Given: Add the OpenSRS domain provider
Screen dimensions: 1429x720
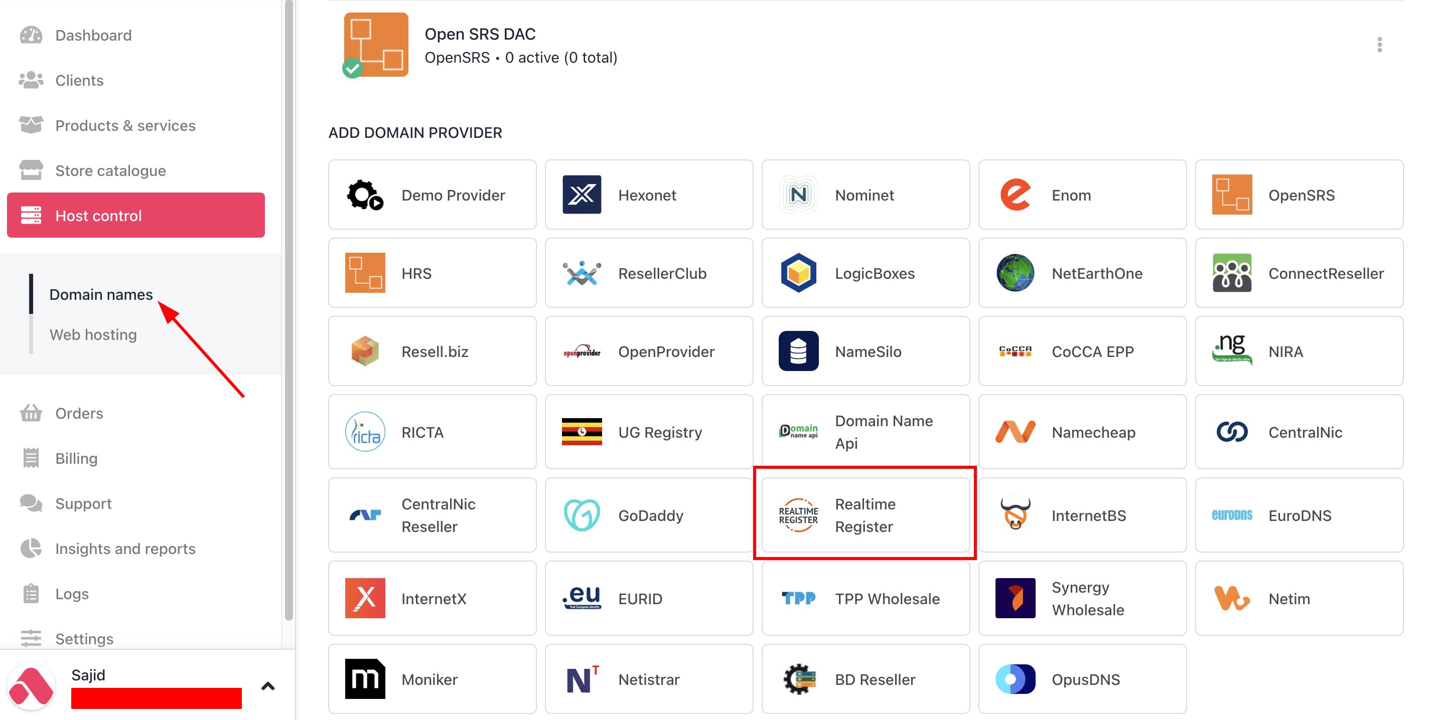Looking at the screenshot, I should click(x=1299, y=195).
